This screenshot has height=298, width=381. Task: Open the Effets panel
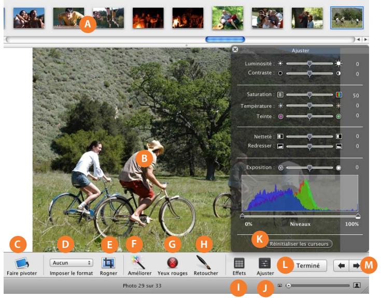(x=239, y=263)
